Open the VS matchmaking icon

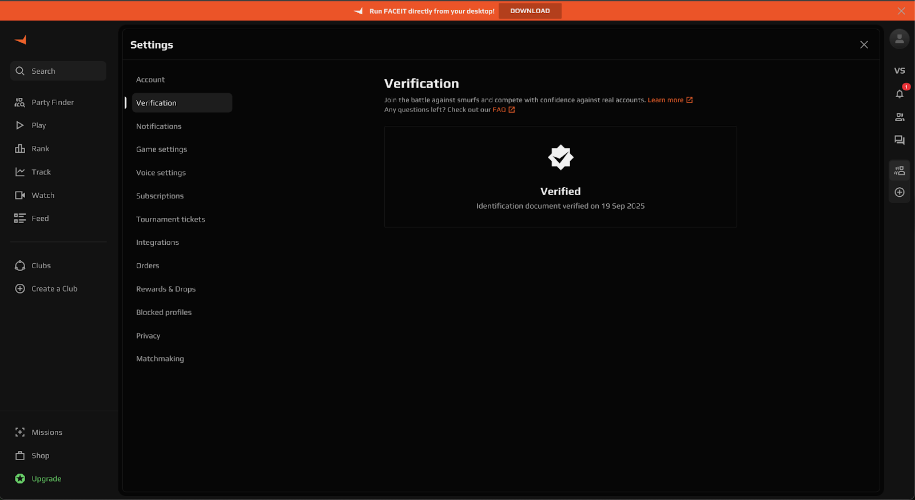[899, 71]
